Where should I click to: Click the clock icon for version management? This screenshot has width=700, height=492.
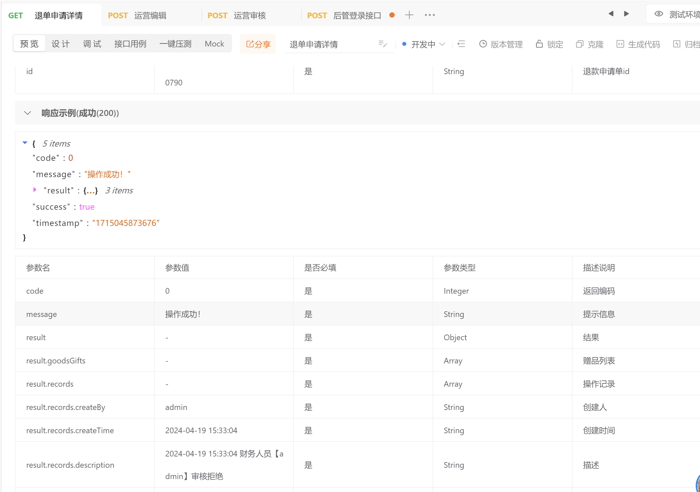pyautogui.click(x=483, y=44)
